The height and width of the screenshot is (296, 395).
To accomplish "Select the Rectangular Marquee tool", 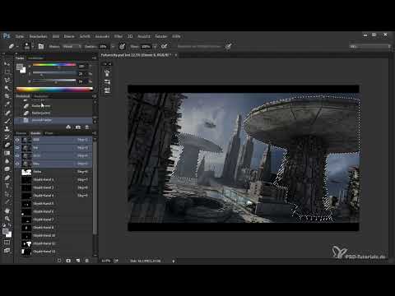I will coord(7,72).
